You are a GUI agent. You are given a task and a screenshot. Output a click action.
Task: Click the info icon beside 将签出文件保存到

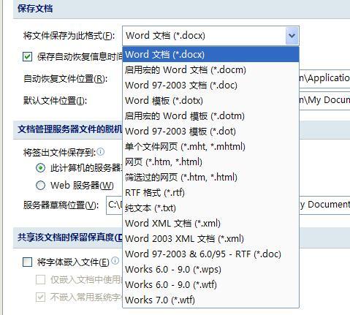tap(100, 152)
